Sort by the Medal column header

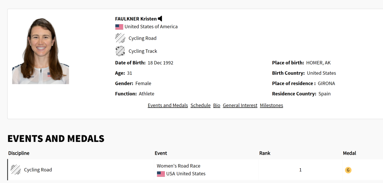click(350, 153)
